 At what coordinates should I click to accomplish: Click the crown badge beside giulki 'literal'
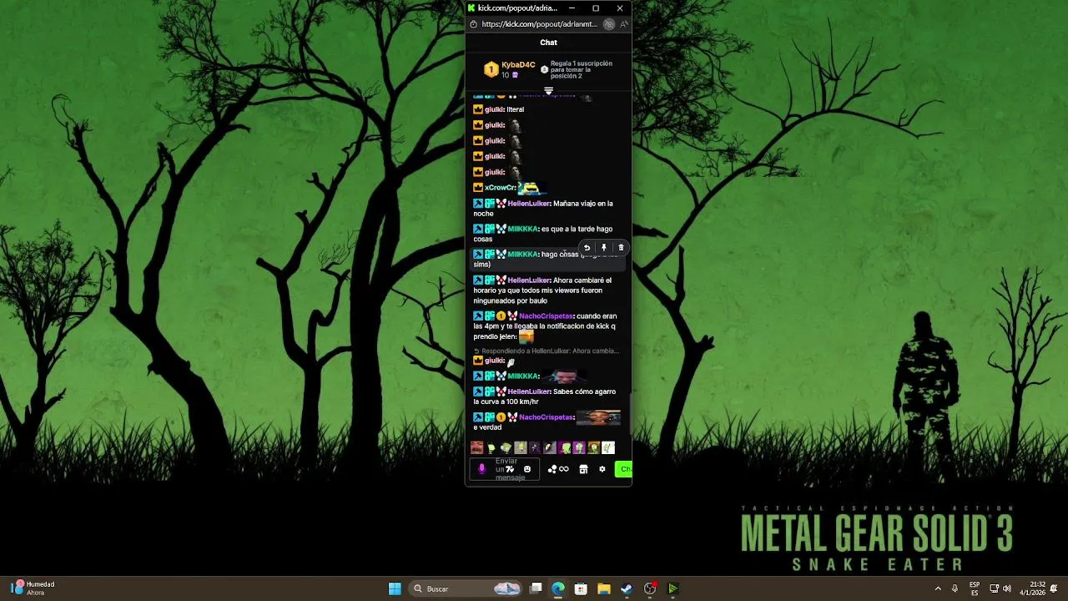478,109
